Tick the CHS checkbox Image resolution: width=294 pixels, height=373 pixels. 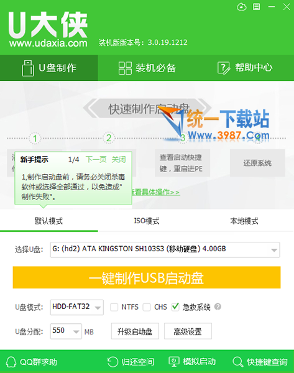147,307
